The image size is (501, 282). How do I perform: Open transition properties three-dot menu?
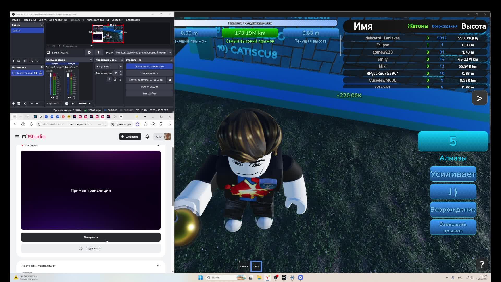point(121,79)
